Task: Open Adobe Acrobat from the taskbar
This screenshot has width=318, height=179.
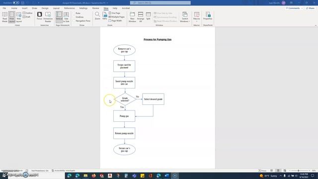Action: coord(110,176)
